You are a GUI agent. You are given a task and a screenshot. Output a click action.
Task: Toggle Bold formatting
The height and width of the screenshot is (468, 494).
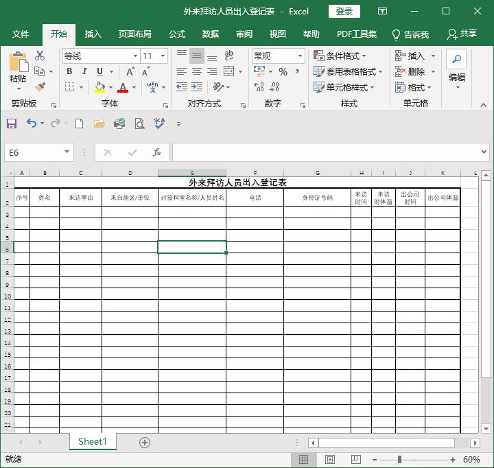pos(69,71)
